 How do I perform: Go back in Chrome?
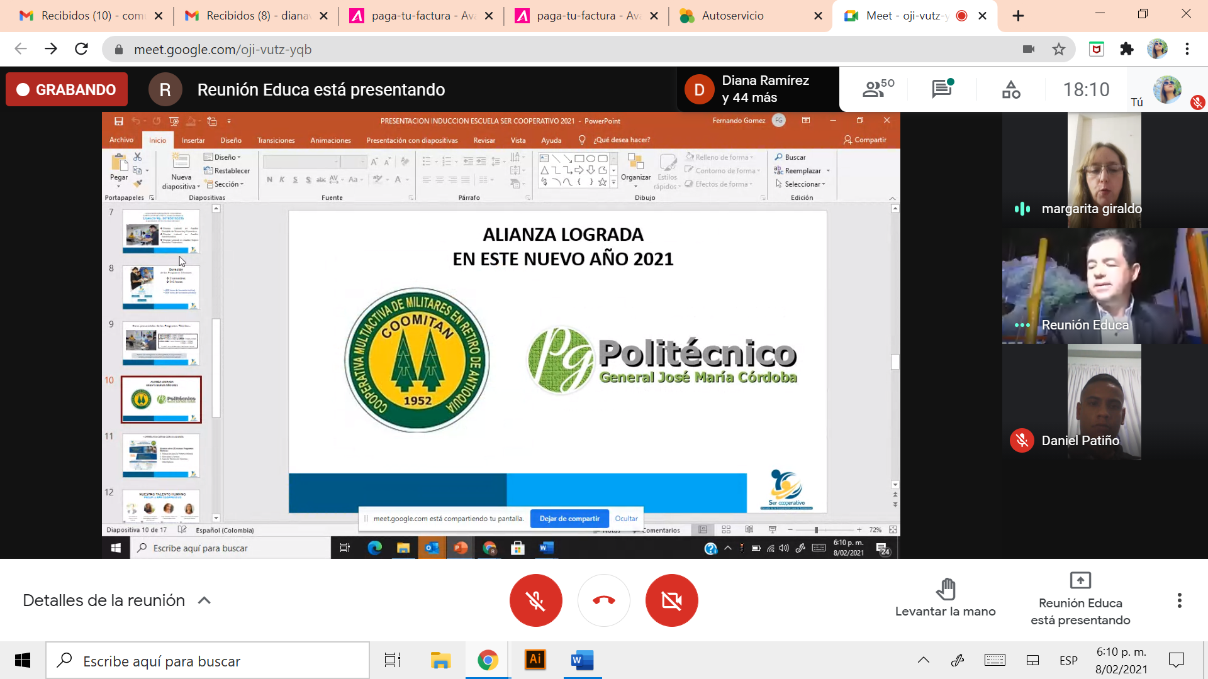21,49
